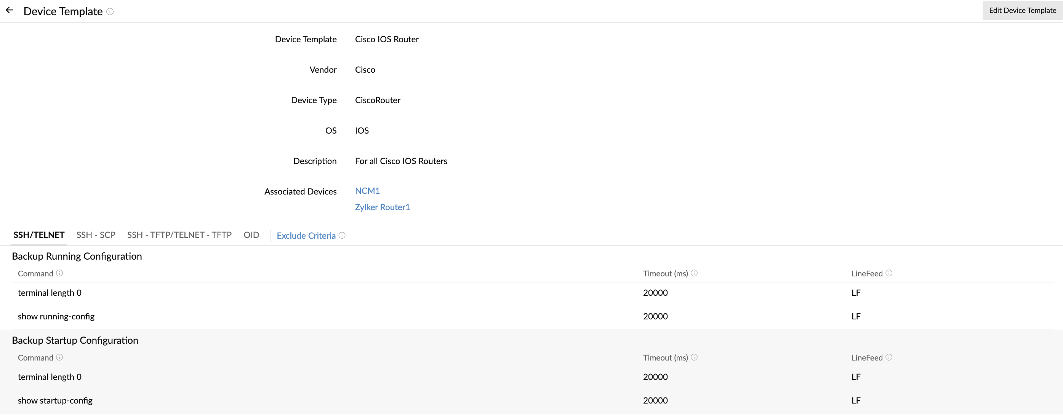Click Timeout info icon under Startup Configuration
The image size is (1063, 418).
click(694, 357)
